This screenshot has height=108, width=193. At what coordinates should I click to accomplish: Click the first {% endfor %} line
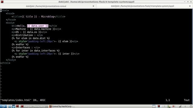[20, 44]
